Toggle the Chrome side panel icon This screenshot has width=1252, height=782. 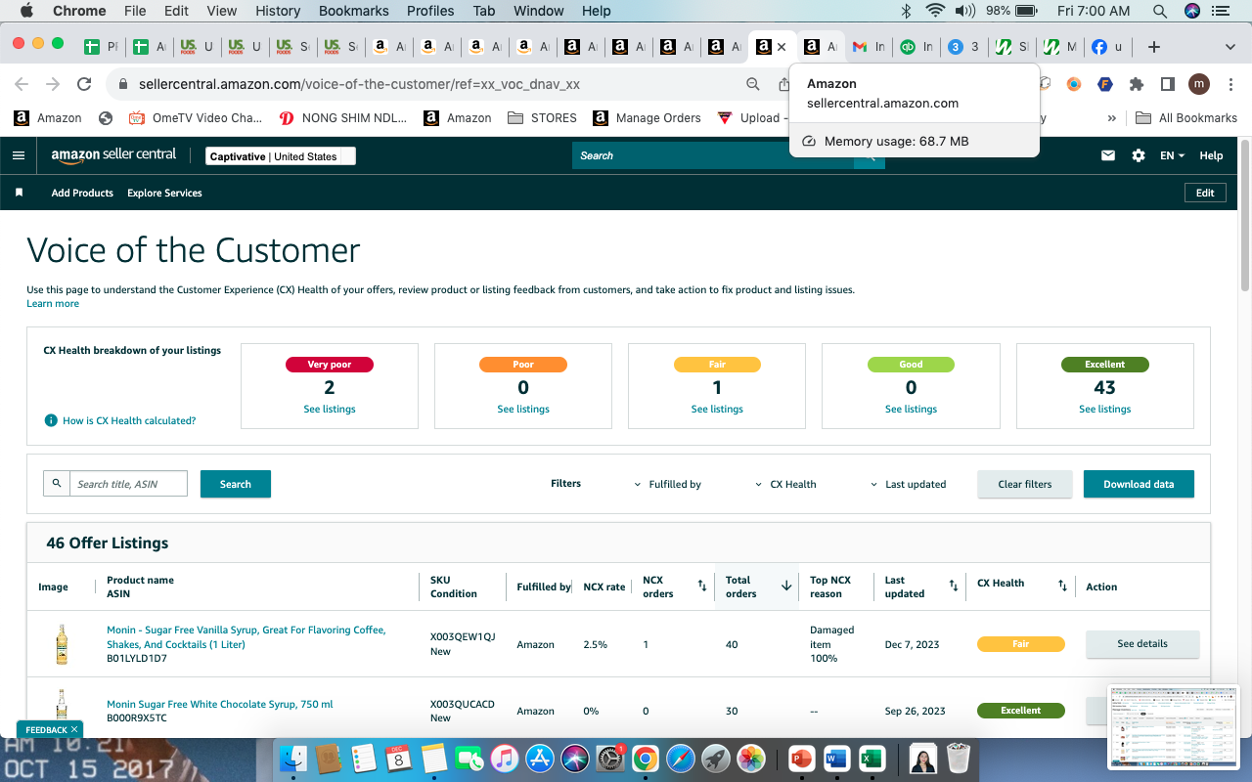[1167, 84]
